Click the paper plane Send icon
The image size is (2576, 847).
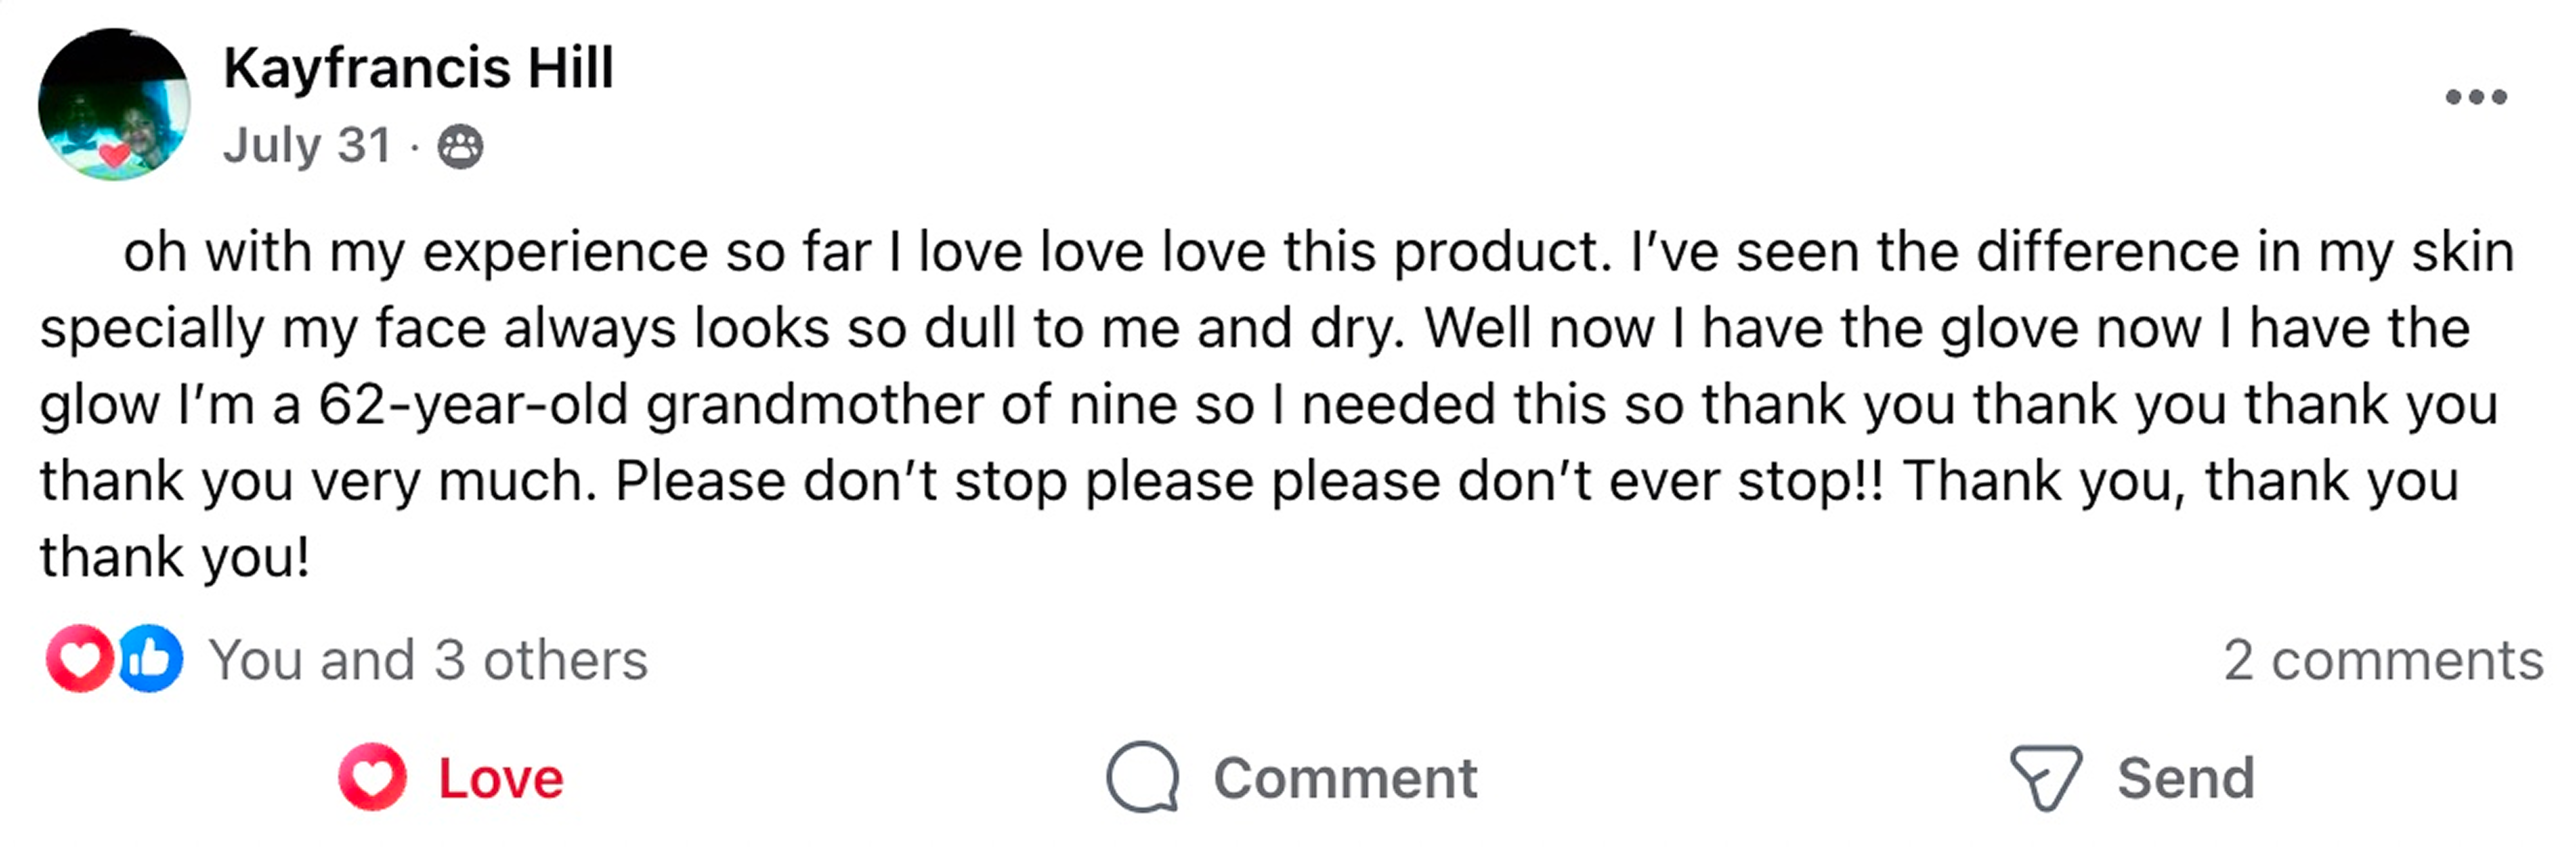click(x=2045, y=777)
